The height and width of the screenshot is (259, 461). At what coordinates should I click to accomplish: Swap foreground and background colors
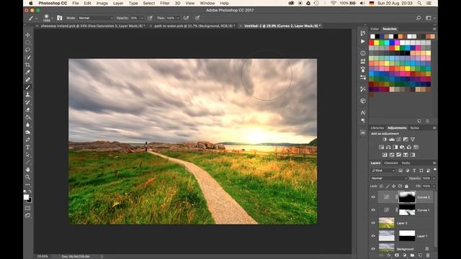click(30, 191)
